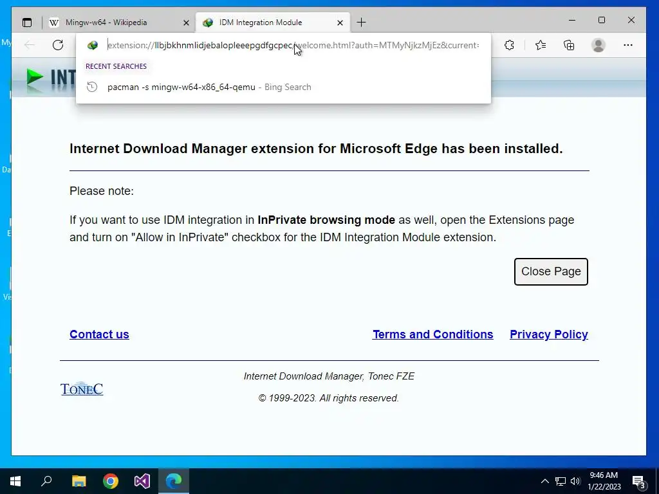This screenshot has height=494, width=659.
Task: Choose the recent search 'pacman -s mingw-w64-x86_64-qemu'
Action: 283,87
